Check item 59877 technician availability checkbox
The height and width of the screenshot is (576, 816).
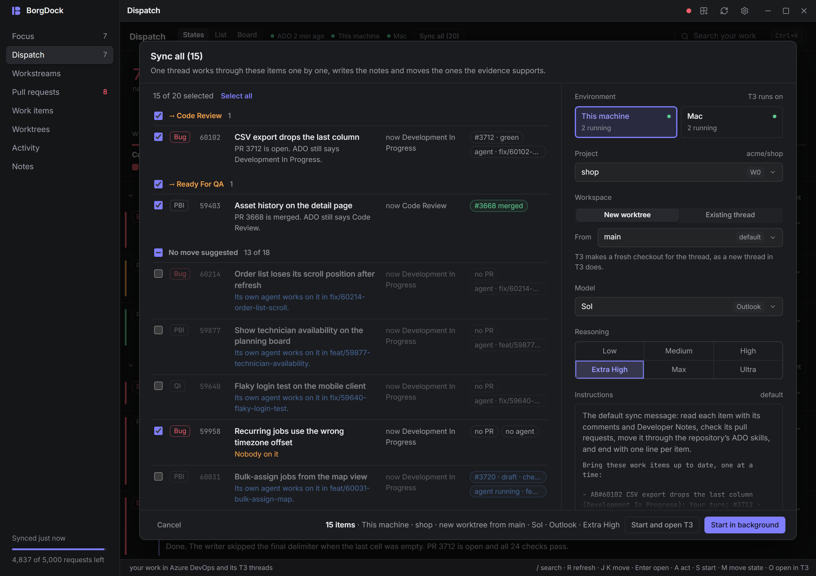coord(158,330)
